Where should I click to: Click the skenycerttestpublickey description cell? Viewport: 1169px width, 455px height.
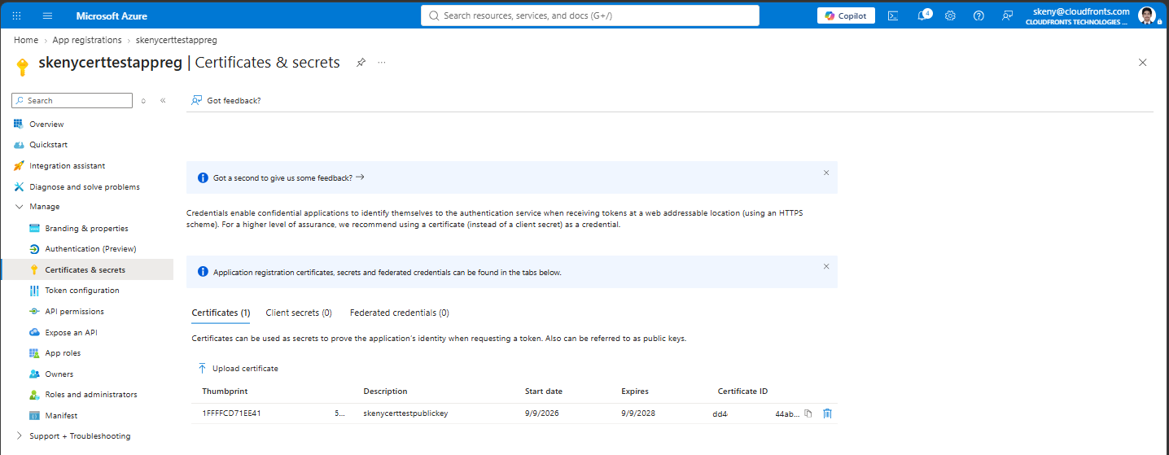pos(405,413)
